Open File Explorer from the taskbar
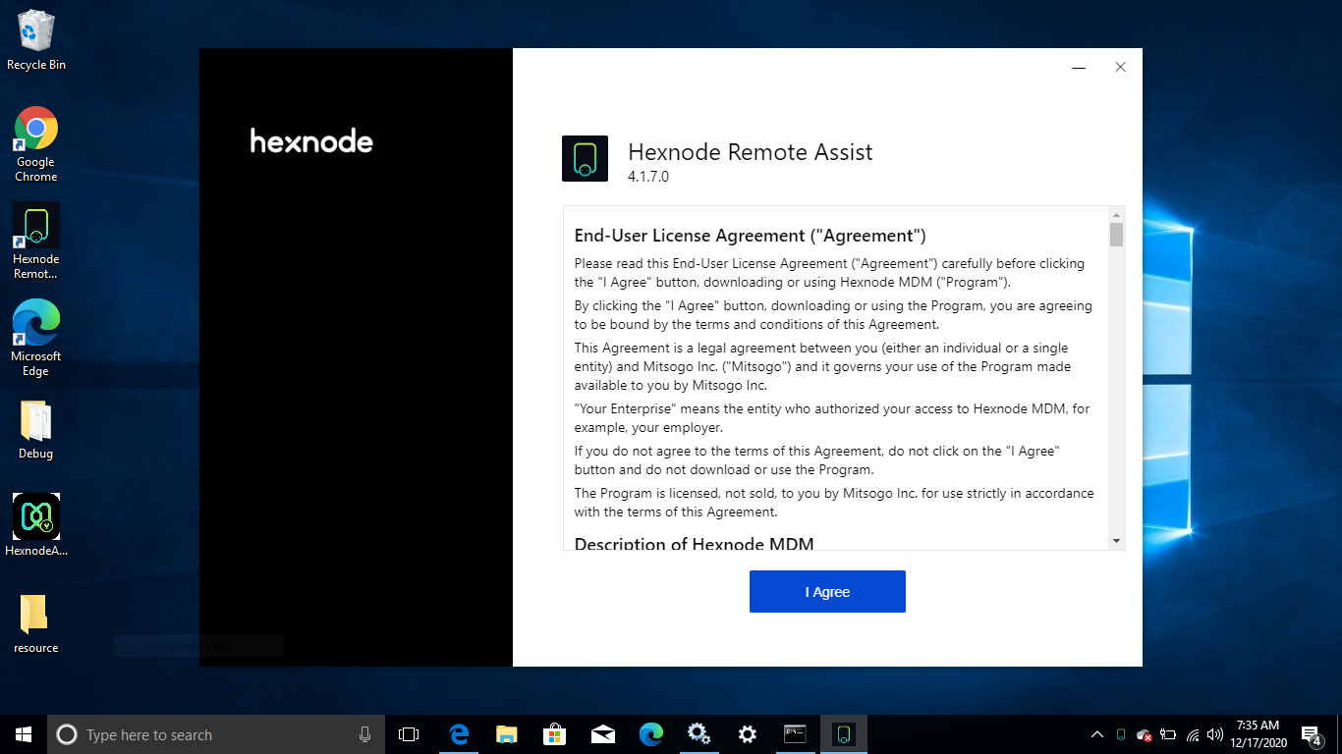Viewport: 1342px width, 754px height. (x=506, y=734)
